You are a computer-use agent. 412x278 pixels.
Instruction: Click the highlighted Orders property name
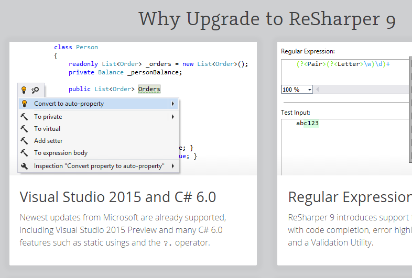pyautogui.click(x=149, y=89)
